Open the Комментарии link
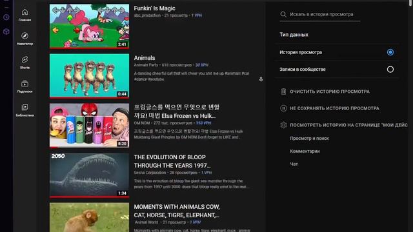413x232 pixels. click(x=305, y=151)
